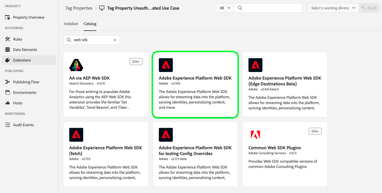Open Data Elements in the sidebar
The height and width of the screenshot is (193, 382).
(25, 50)
